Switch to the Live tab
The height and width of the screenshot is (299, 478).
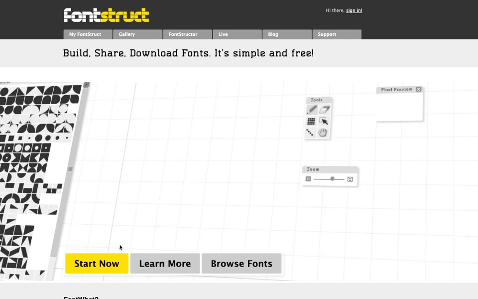tap(237, 34)
